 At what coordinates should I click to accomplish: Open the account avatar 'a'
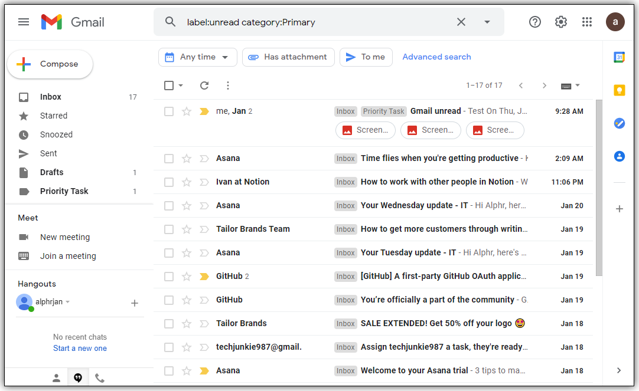click(x=615, y=22)
